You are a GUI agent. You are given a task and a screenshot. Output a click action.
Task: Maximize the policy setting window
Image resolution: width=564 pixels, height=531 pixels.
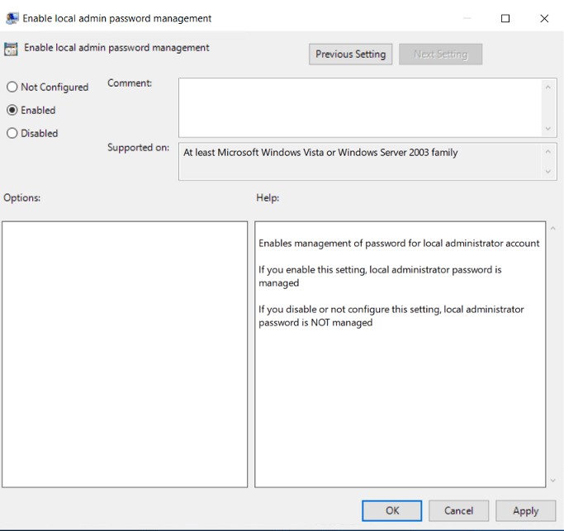(x=505, y=18)
